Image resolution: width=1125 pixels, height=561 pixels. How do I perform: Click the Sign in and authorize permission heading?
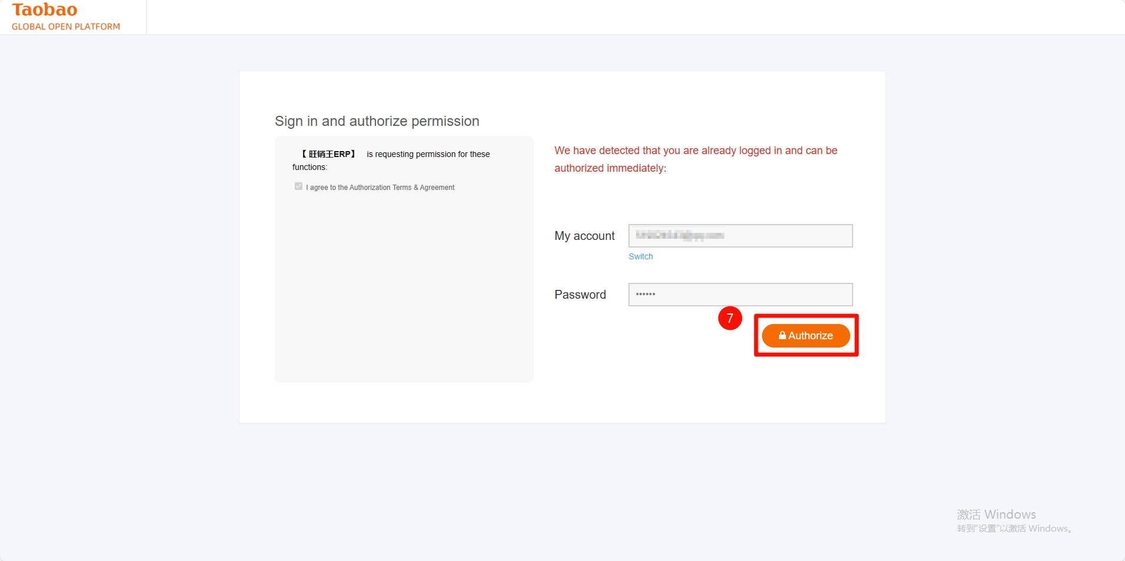tap(377, 121)
